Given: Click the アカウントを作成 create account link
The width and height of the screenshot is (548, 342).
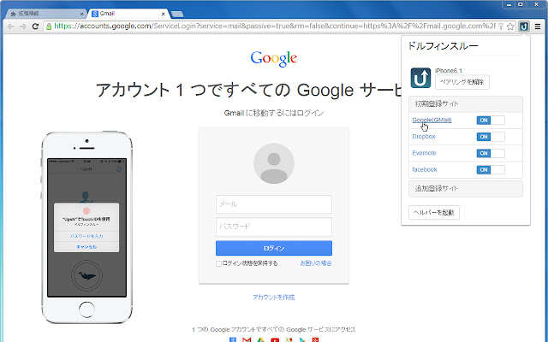Looking at the screenshot, I should point(274,298).
